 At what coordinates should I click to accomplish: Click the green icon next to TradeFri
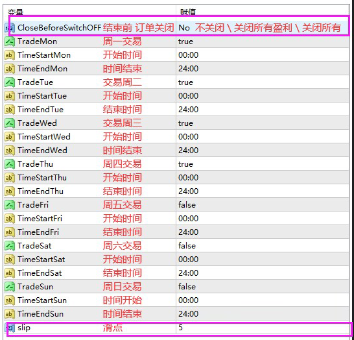pyautogui.click(x=10, y=205)
